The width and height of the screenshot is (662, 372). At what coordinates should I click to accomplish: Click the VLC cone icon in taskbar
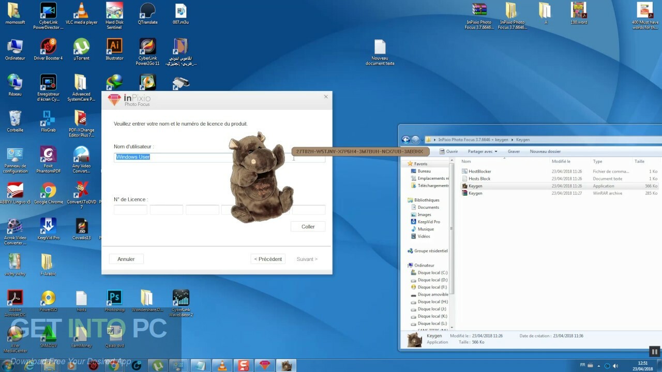point(222,365)
